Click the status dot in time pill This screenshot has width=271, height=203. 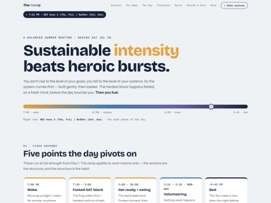click(27, 15)
